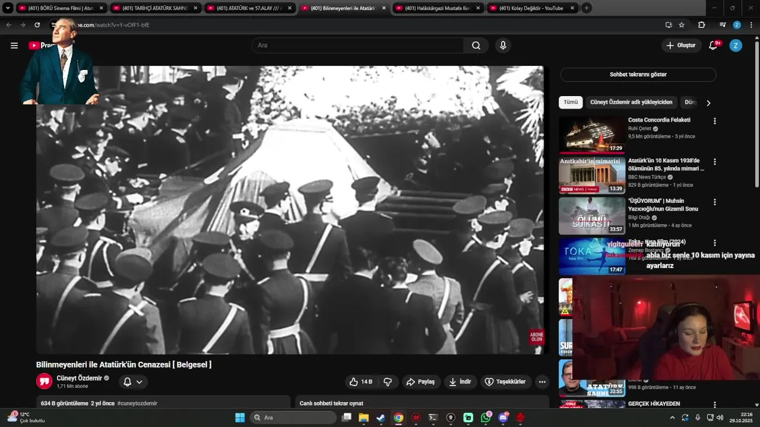Click the Sohbet tekrarını göster button

pos(638,75)
